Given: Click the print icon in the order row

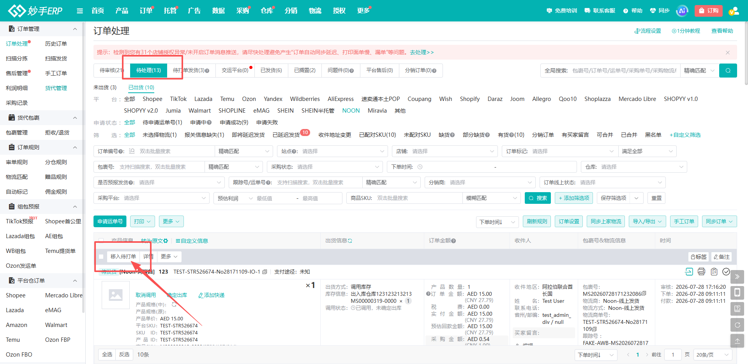Looking at the screenshot, I should pyautogui.click(x=701, y=272).
